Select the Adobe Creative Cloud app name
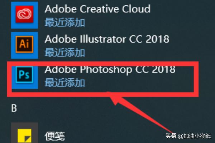This screenshot has width=215, height=143. [x=97, y=9]
